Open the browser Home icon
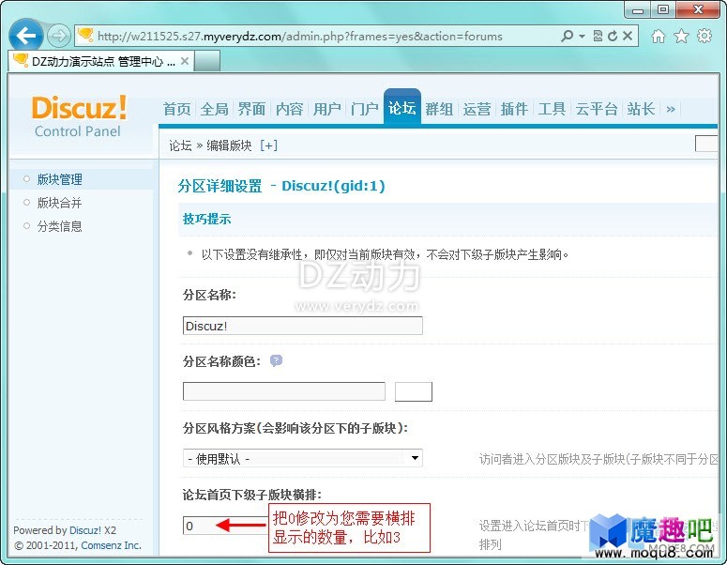This screenshot has height=565, width=727. 658,37
